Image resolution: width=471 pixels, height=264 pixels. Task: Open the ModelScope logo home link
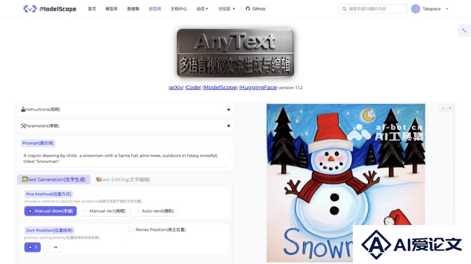(50, 9)
